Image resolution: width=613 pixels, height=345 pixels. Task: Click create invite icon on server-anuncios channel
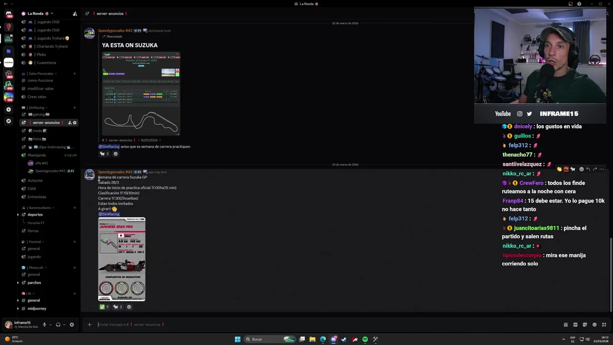pyautogui.click(x=69, y=123)
